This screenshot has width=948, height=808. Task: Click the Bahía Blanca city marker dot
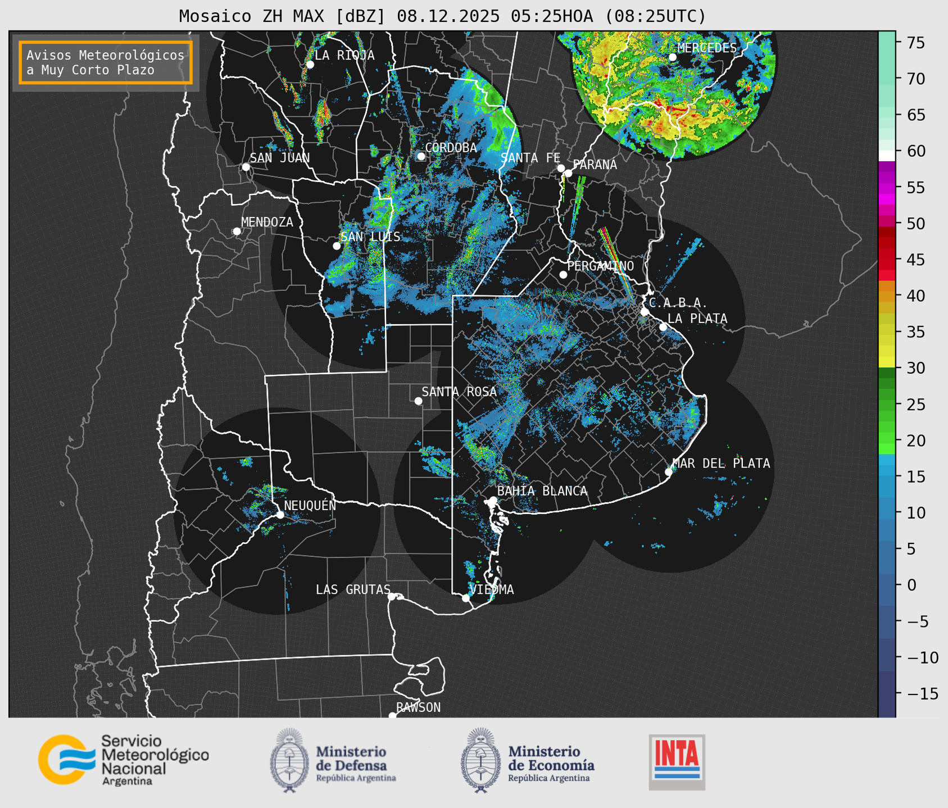click(x=493, y=500)
